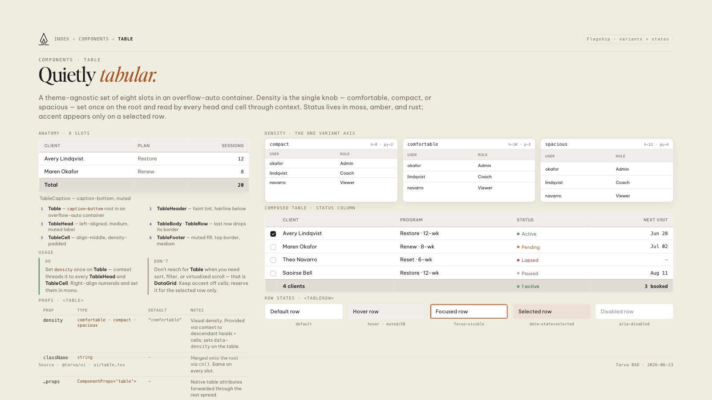The width and height of the screenshot is (712, 400).
Task: Click the SESSIONS column header
Action: 233,146
